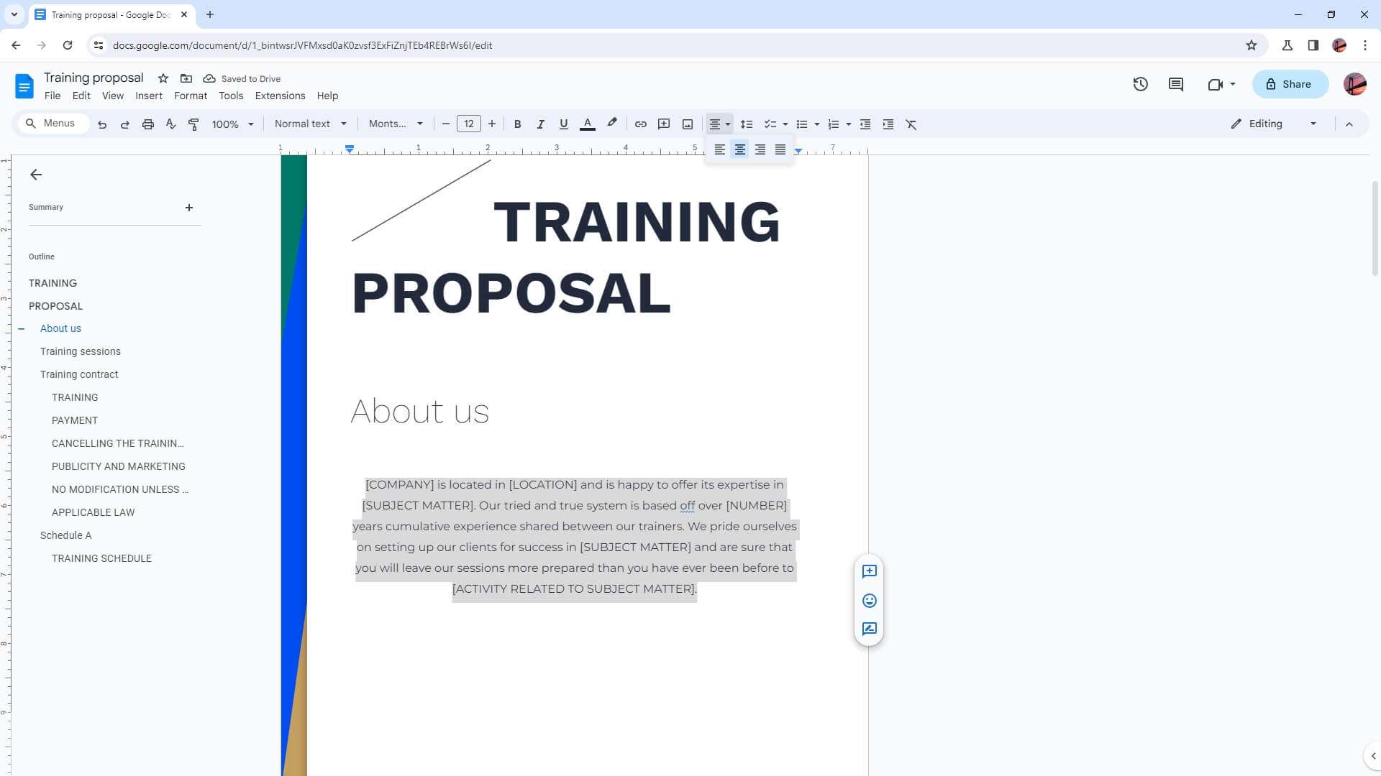Toggle underline formatting icon
1381x776 pixels.
pos(563,124)
